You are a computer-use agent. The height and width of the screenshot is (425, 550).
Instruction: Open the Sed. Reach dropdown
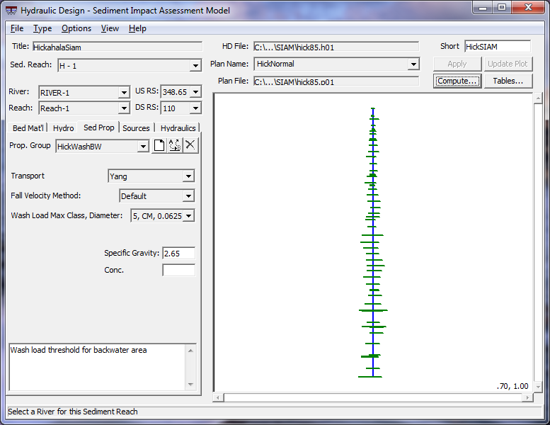tap(195, 66)
